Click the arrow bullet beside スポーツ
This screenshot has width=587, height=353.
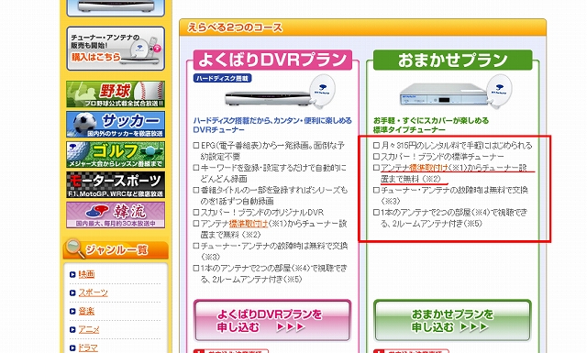[x=72, y=293]
